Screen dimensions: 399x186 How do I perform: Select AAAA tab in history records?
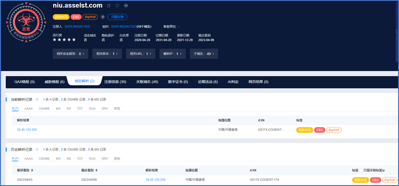28,159
